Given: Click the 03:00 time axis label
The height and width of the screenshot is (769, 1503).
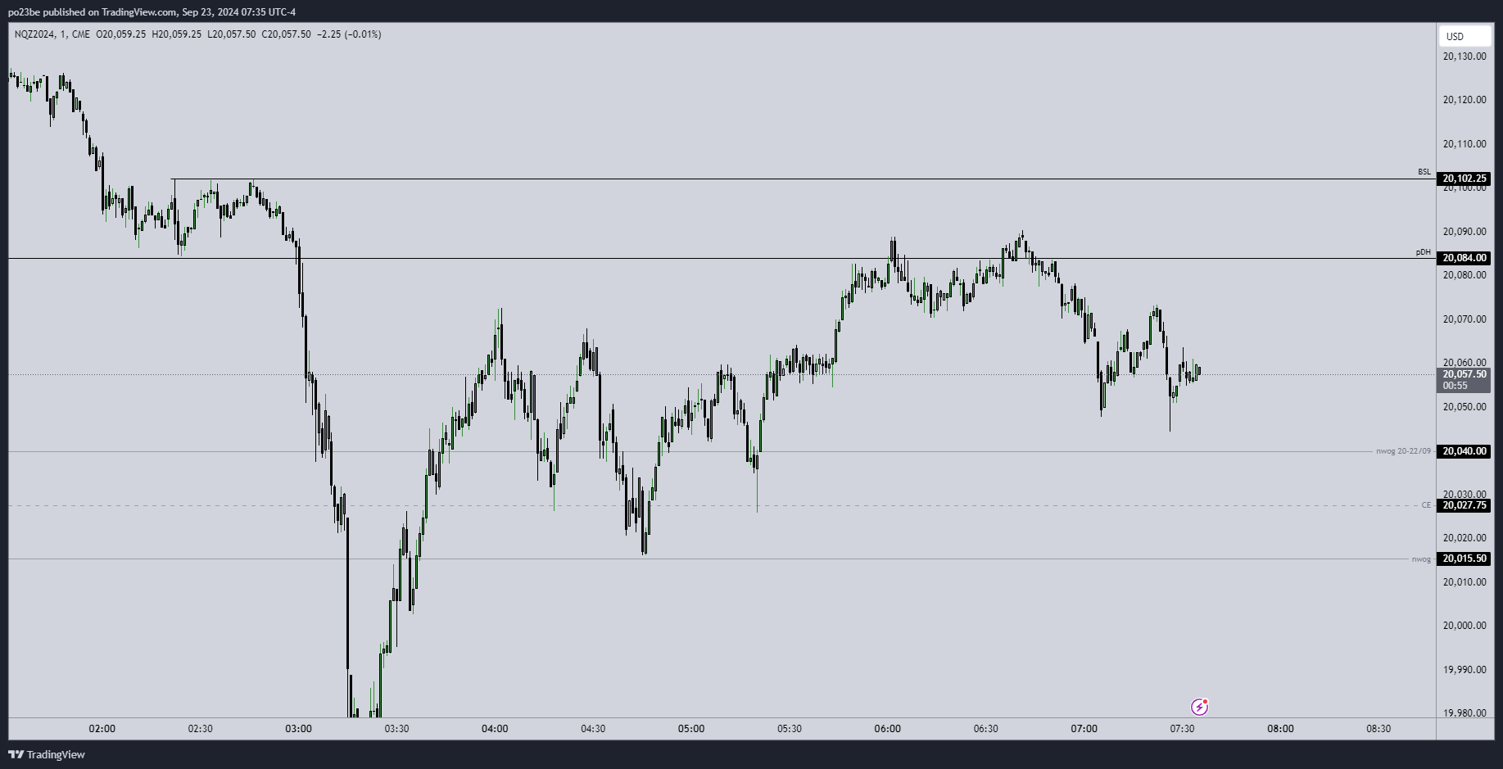Looking at the screenshot, I should tap(298, 729).
